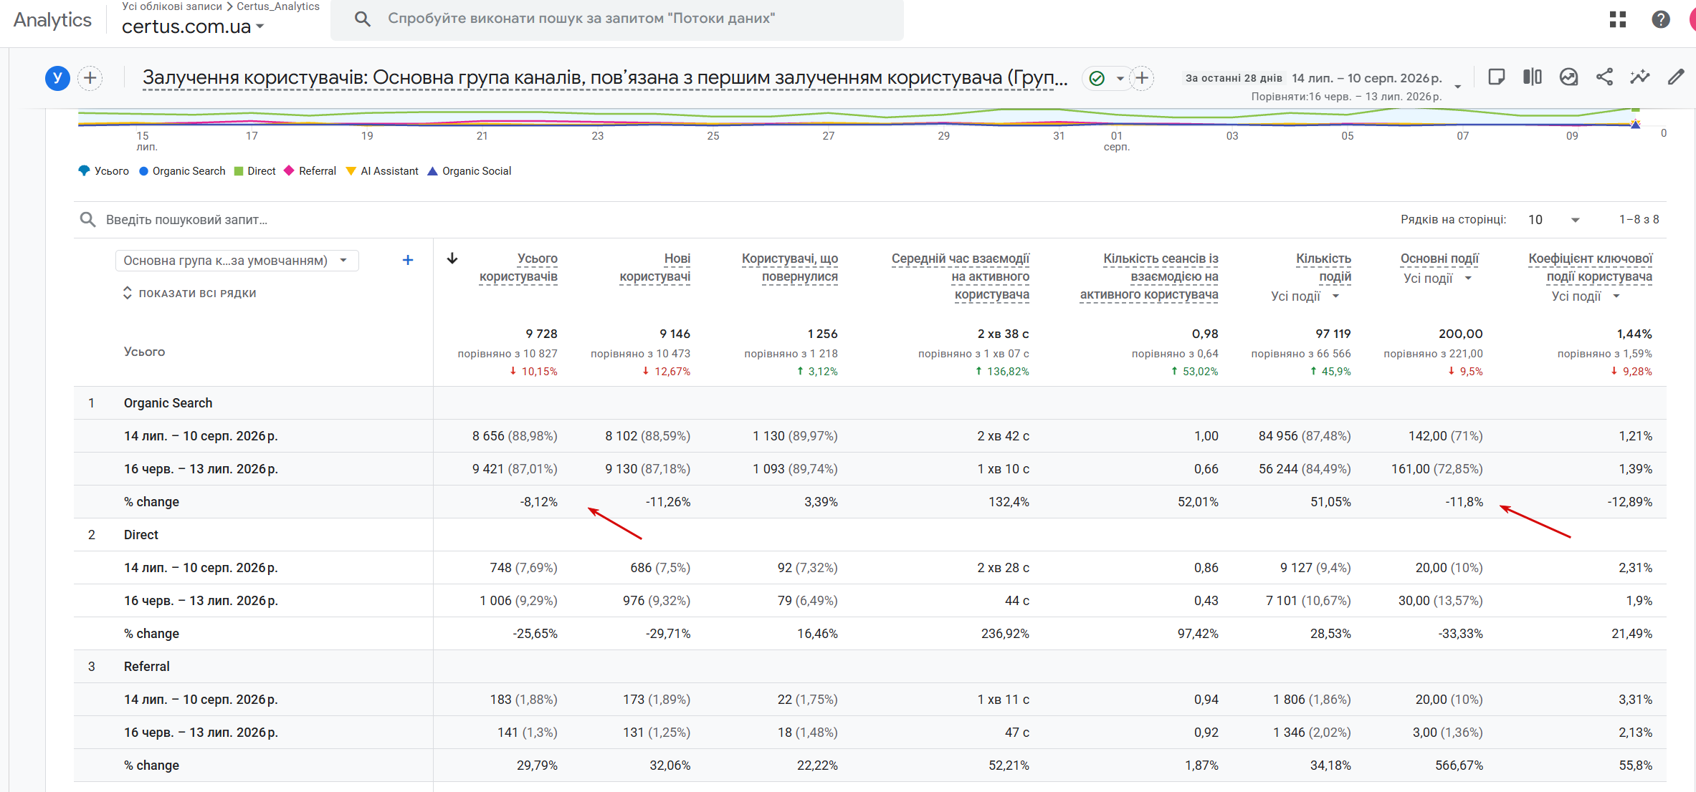Click Referral key events change "566,67%"
This screenshot has height=792, width=1696.
(x=1459, y=766)
